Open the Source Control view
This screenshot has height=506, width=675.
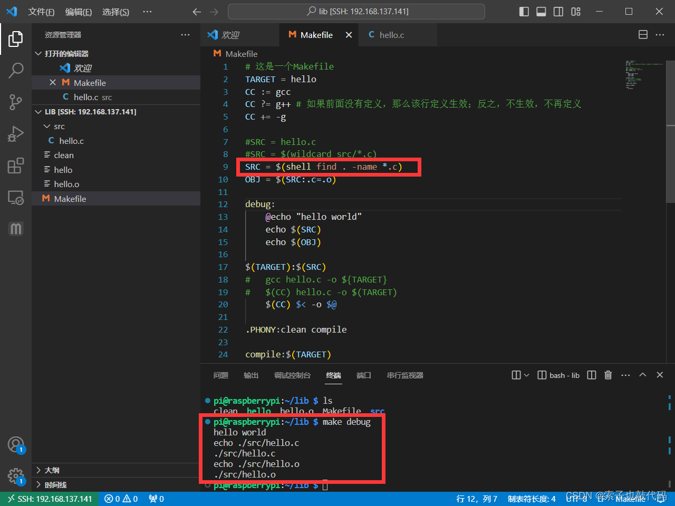16,102
